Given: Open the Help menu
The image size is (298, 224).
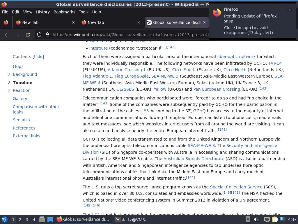Looking at the screenshot, I should [x=97, y=12].
